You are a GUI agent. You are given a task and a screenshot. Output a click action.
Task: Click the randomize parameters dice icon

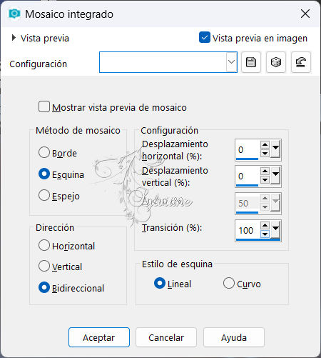tap(276, 62)
